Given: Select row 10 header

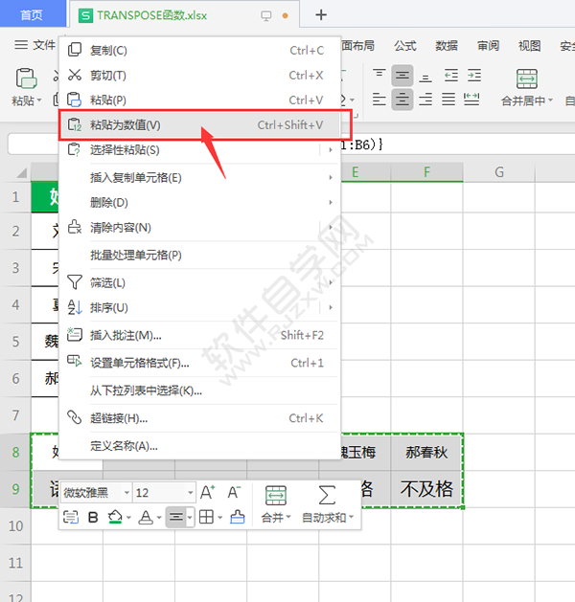Looking at the screenshot, I should click(x=15, y=526).
